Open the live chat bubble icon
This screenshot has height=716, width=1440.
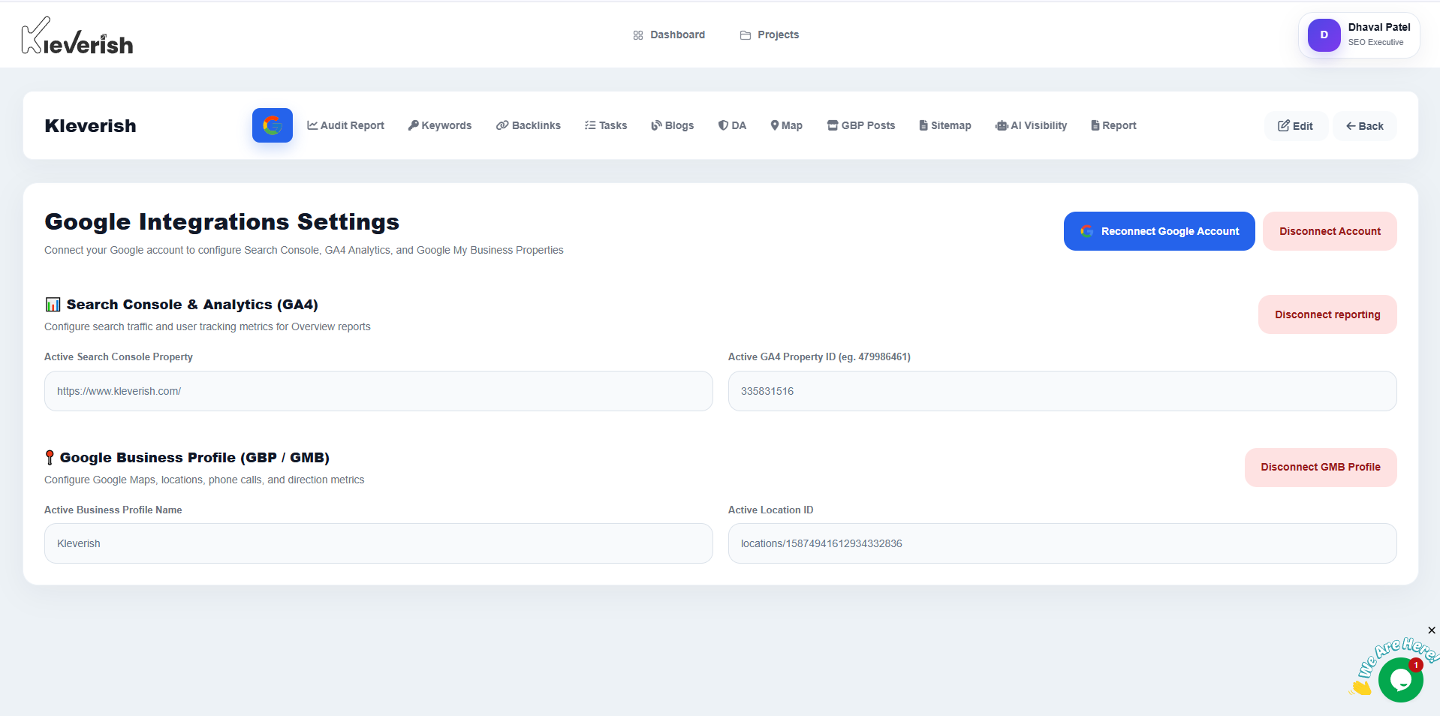pos(1400,680)
